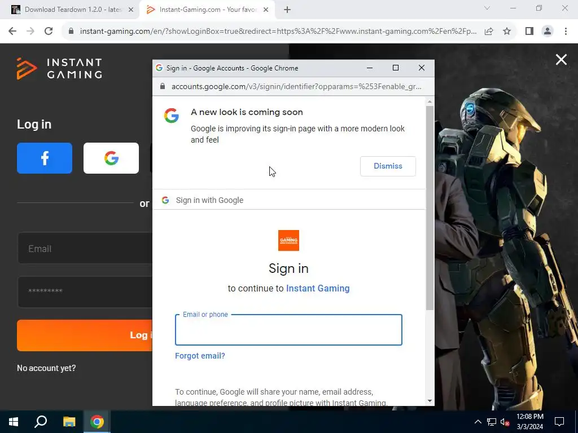This screenshot has height=433, width=578.
Task: Open the Forgot email? link
Action: point(200,356)
